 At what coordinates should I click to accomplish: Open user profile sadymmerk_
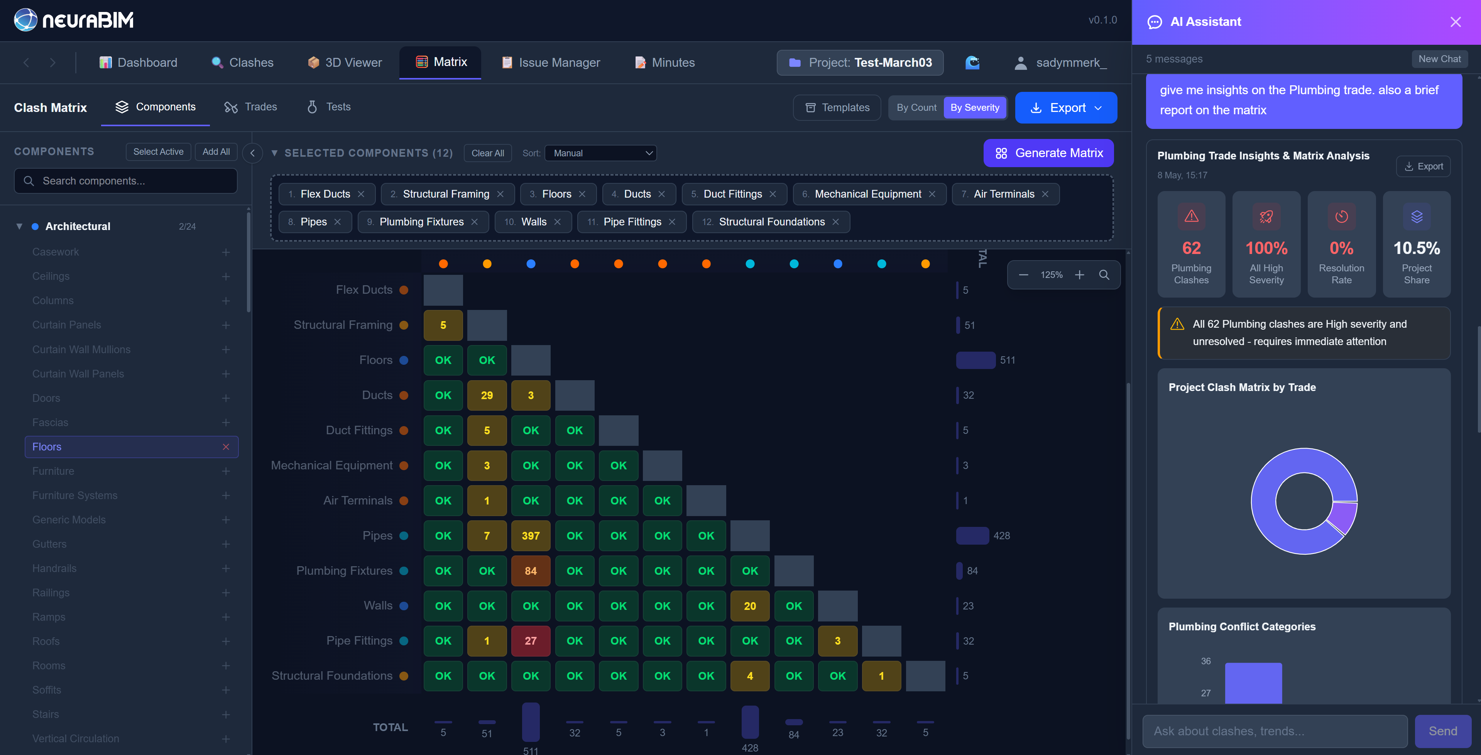(x=1060, y=63)
